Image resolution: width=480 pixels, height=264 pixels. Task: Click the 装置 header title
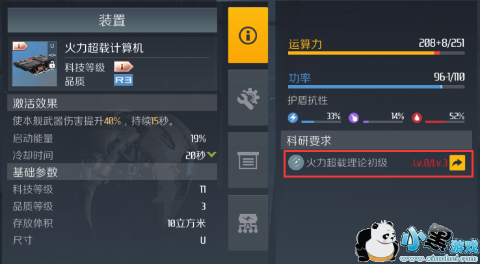[113, 20]
